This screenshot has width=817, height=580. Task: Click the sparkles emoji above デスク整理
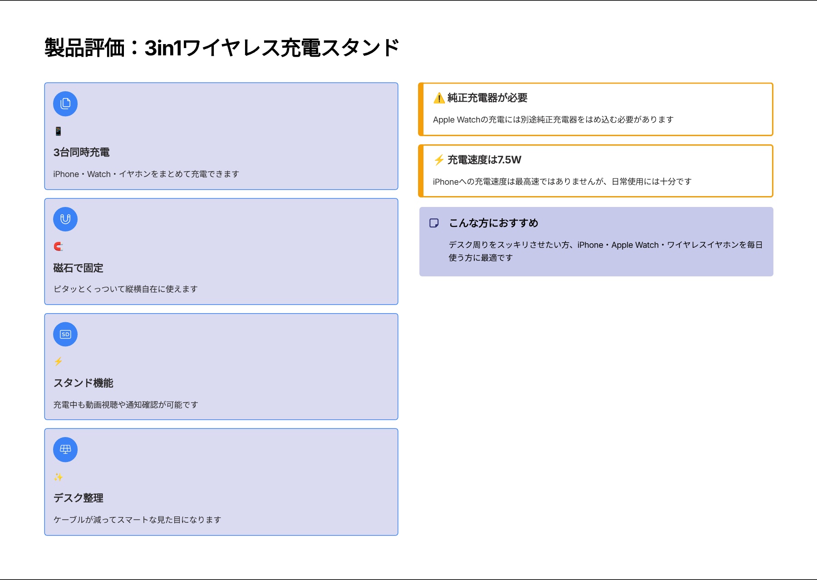click(x=58, y=477)
